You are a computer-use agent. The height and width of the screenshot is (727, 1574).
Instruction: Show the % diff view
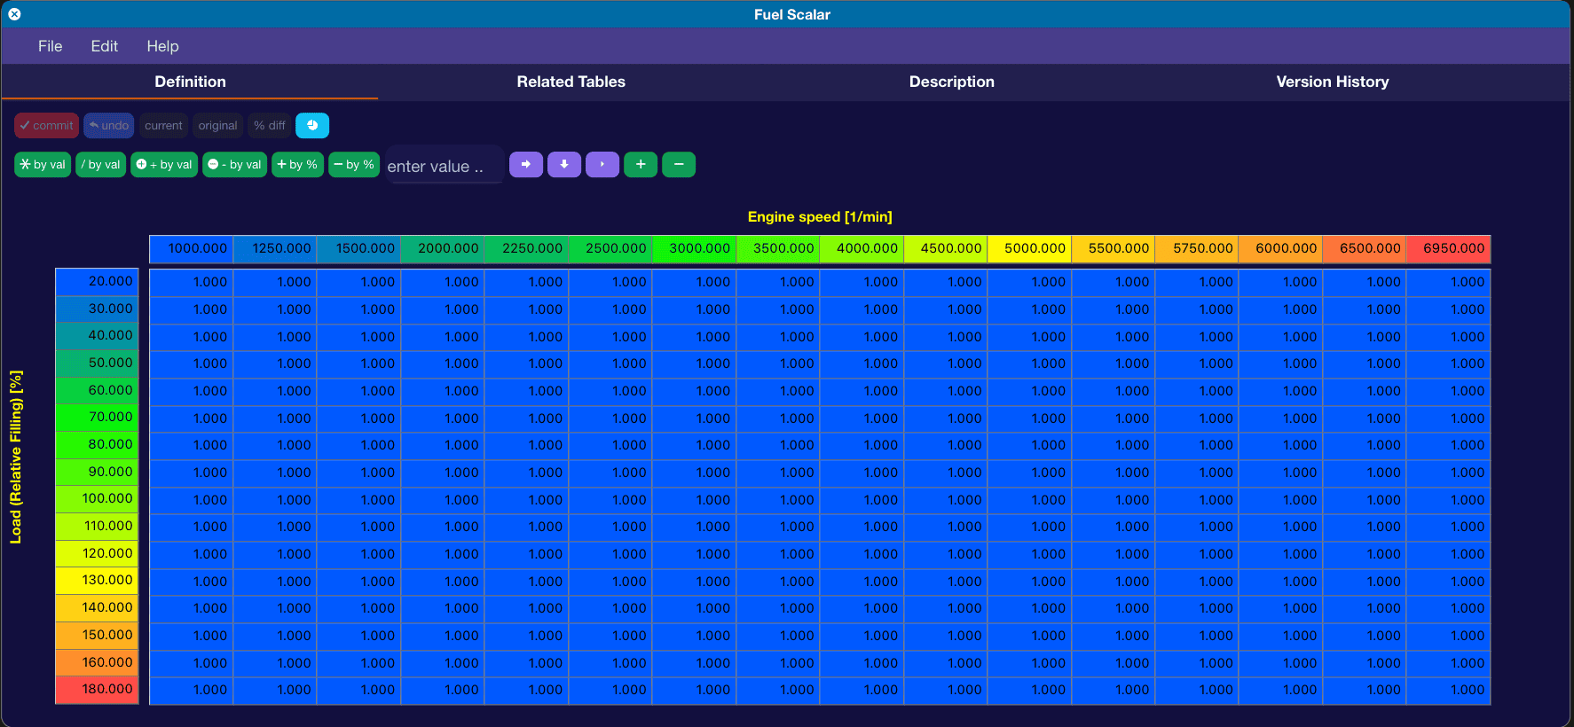click(x=269, y=125)
